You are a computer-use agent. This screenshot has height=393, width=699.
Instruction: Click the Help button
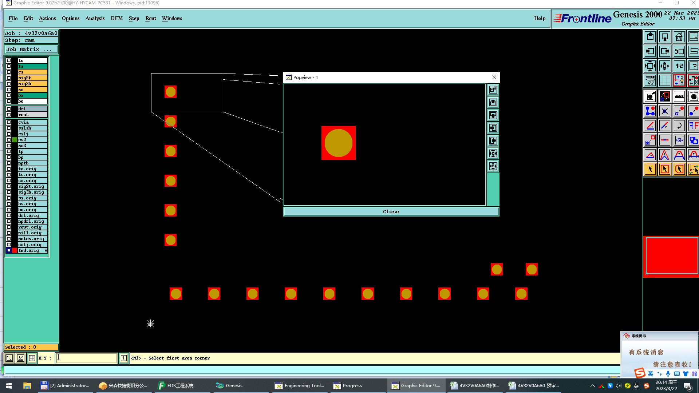coord(540,18)
